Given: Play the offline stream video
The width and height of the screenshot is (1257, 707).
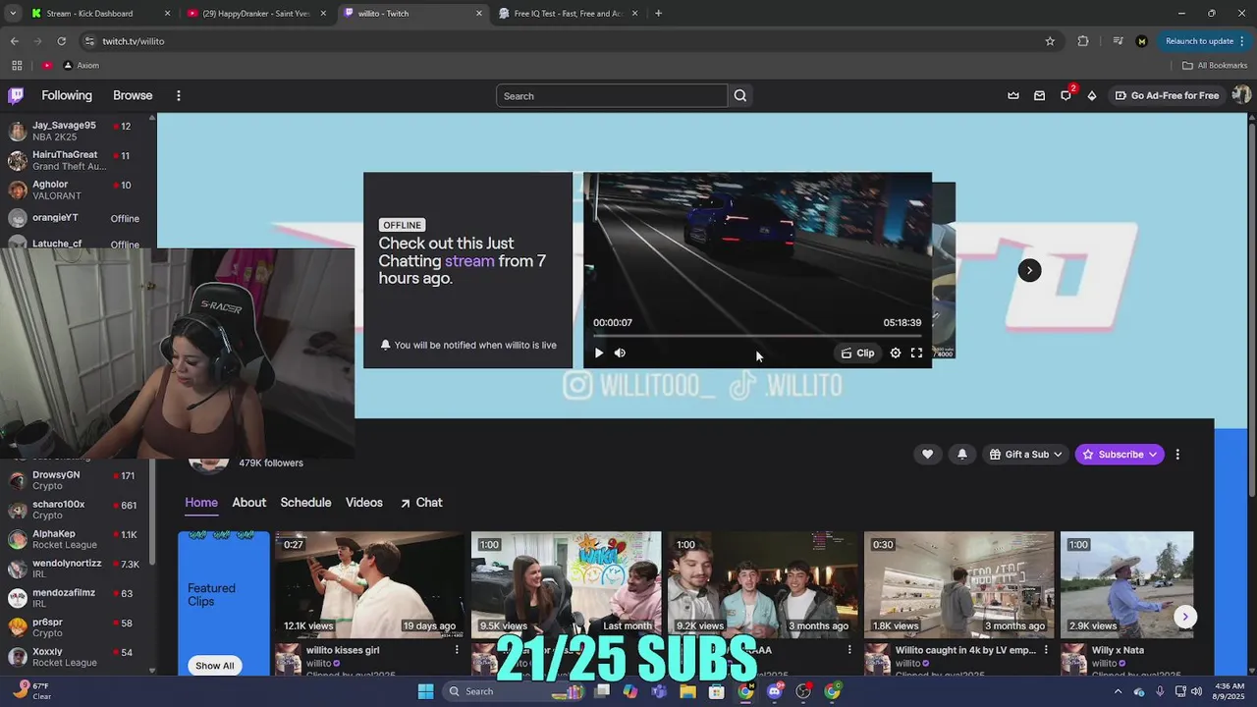Looking at the screenshot, I should pos(599,353).
